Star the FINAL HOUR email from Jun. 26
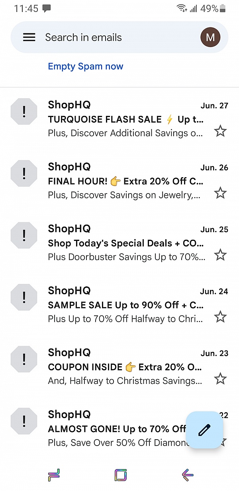 pyautogui.click(x=220, y=193)
